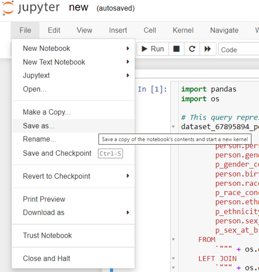Restart and run all with fast-forward icon
259x272 pixels.
pos(208,49)
